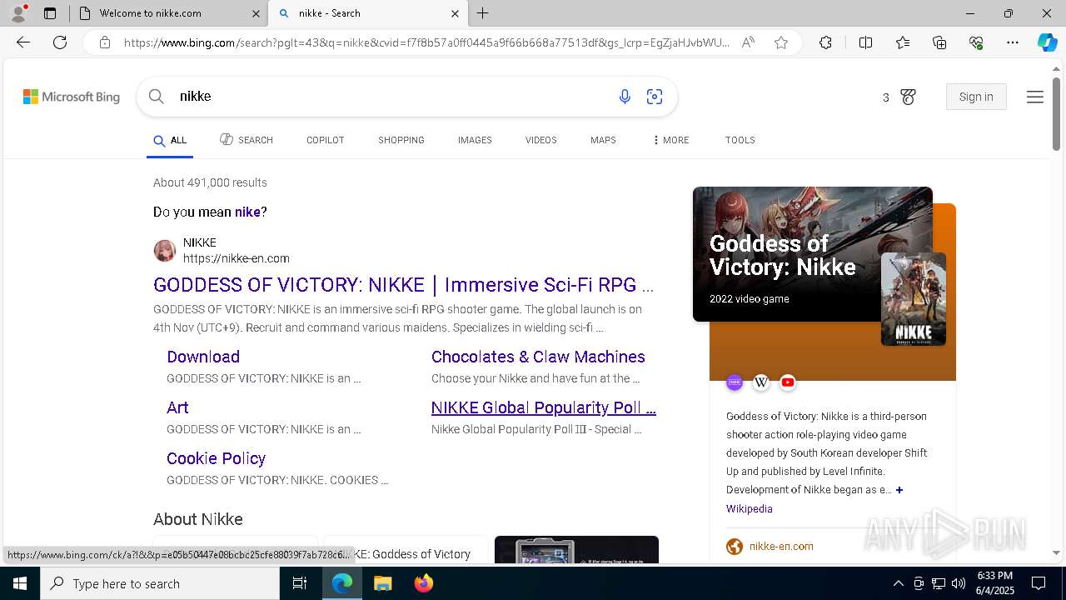Open nikke-en.com official site link in panel
1066x600 pixels.
pos(781,547)
